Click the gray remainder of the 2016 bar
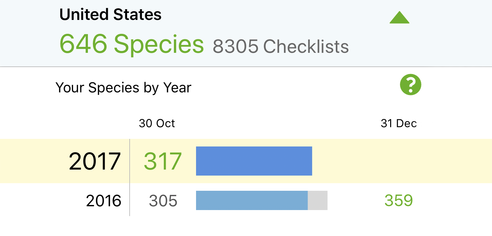Screen dimensions: 492x236 [x=317, y=200]
